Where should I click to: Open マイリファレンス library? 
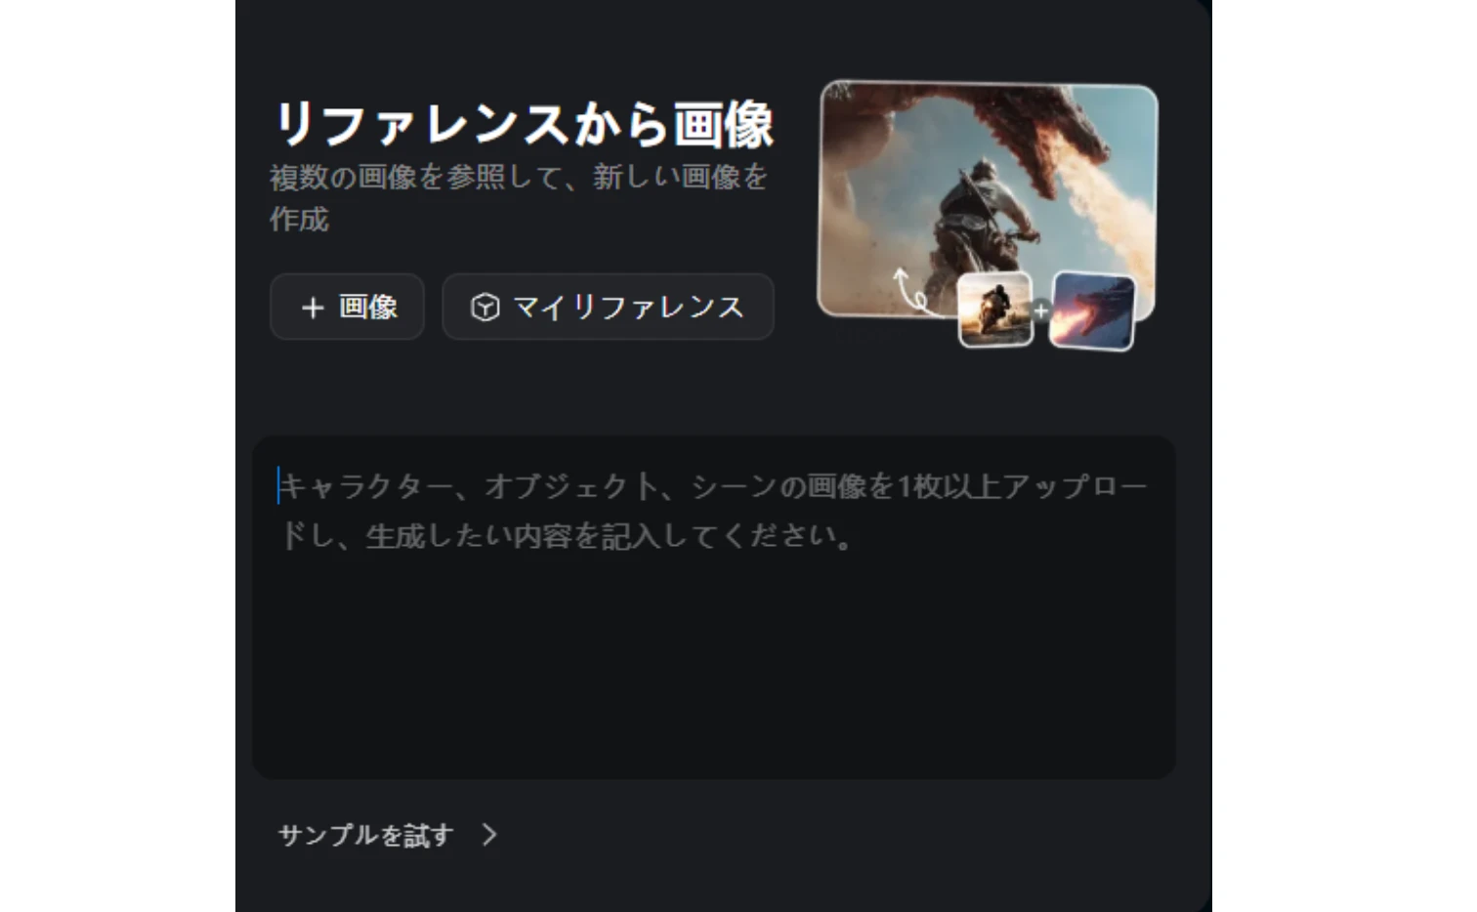click(608, 308)
